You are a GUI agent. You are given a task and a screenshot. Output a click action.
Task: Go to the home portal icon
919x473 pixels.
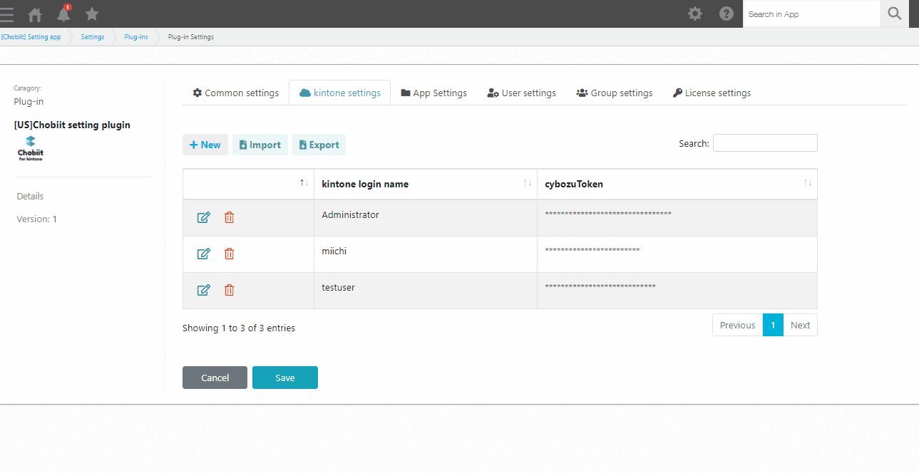(35, 14)
